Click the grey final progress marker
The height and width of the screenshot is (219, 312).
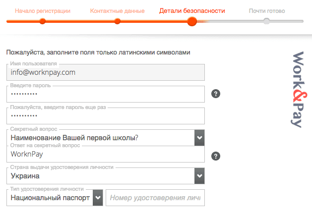pos(267,21)
